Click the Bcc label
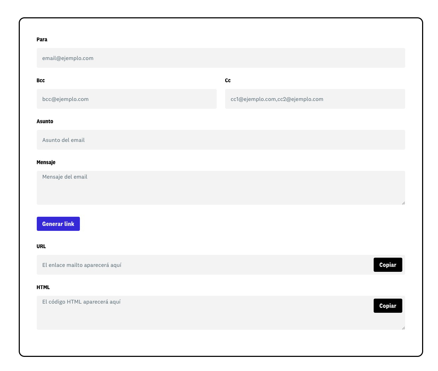 pos(41,80)
